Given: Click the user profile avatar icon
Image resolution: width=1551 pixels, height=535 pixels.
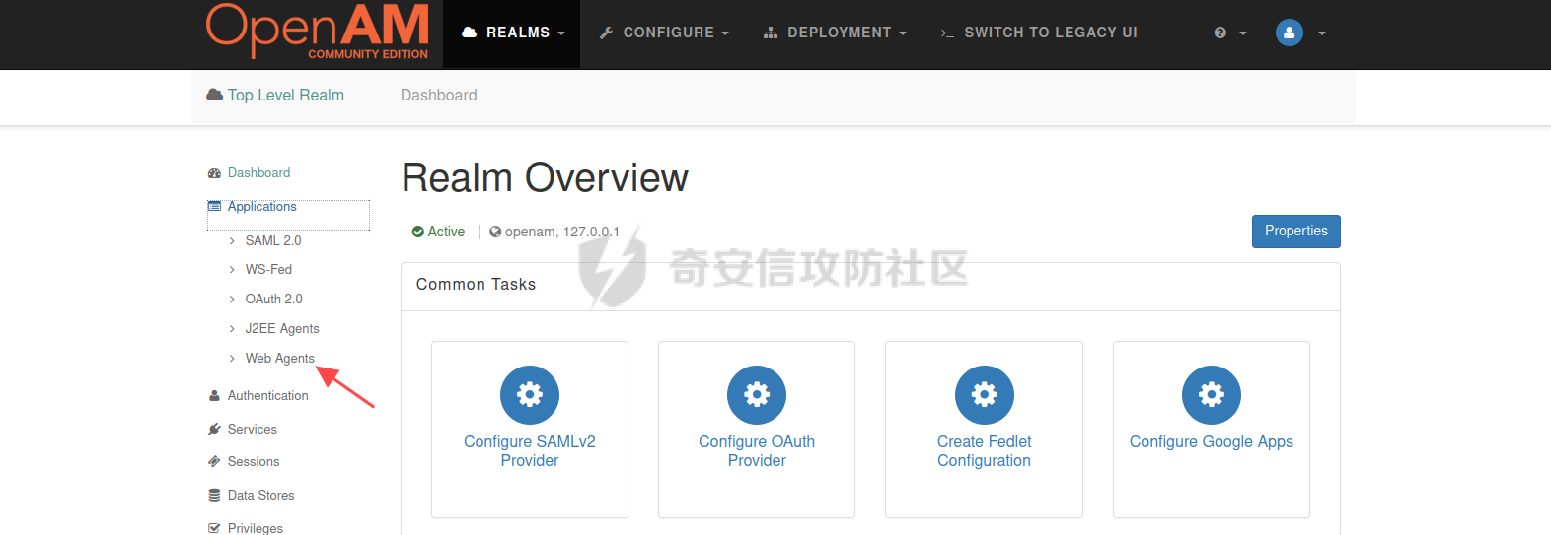Looking at the screenshot, I should 1289,33.
